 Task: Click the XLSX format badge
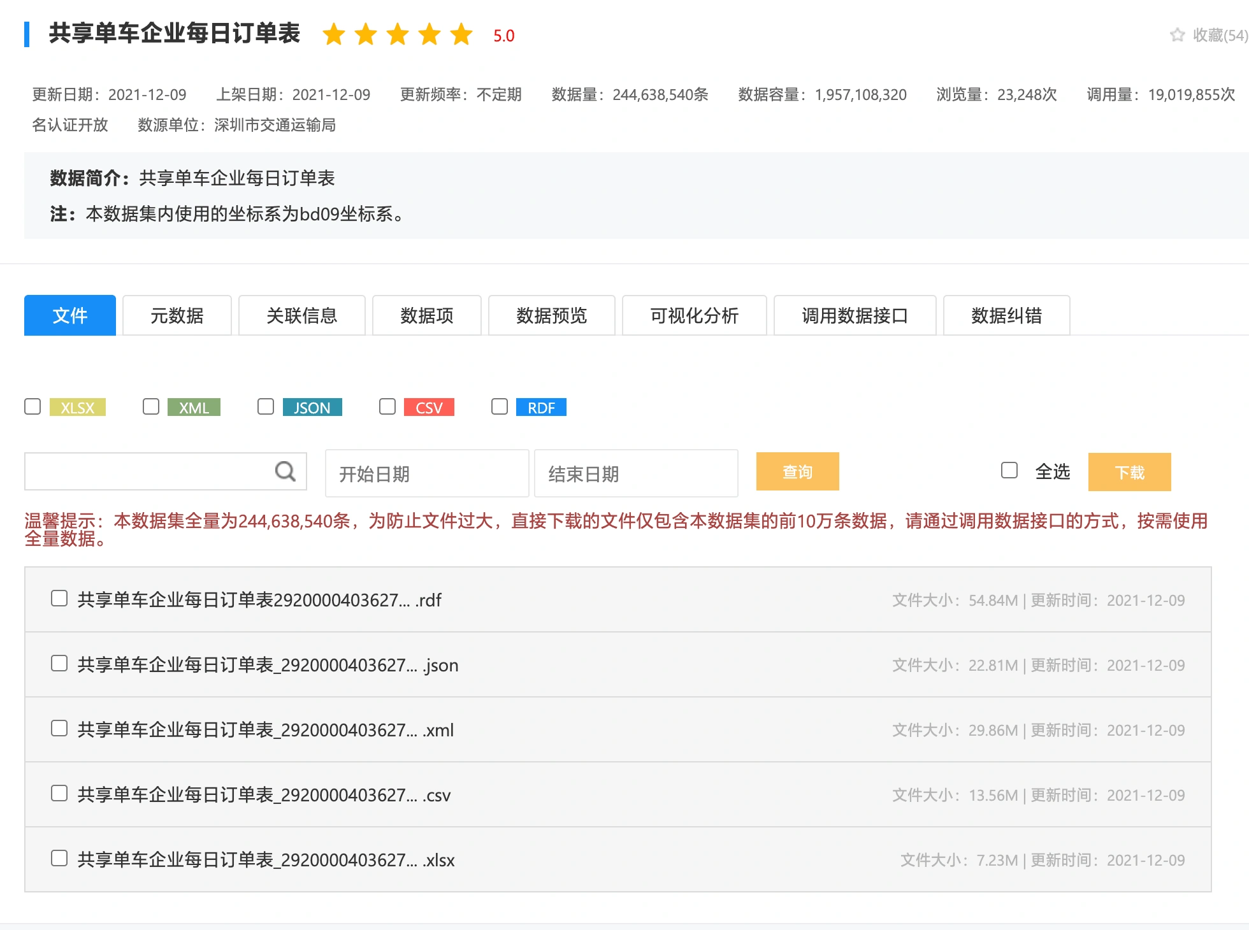(x=78, y=408)
